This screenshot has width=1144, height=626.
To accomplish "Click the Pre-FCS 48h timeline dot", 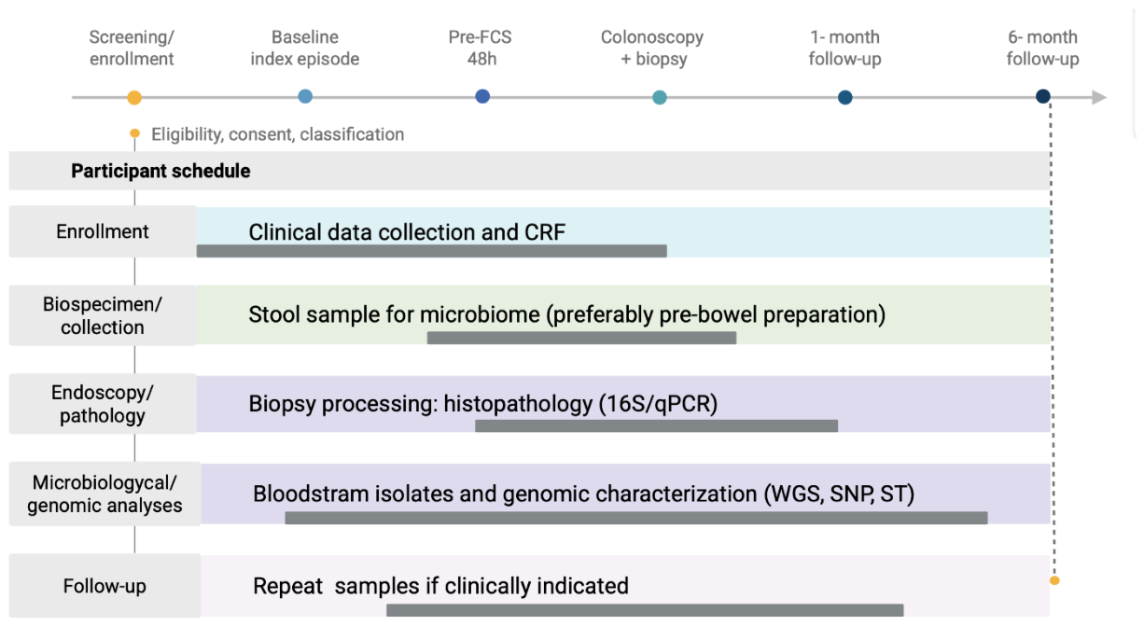I will click(x=482, y=96).
